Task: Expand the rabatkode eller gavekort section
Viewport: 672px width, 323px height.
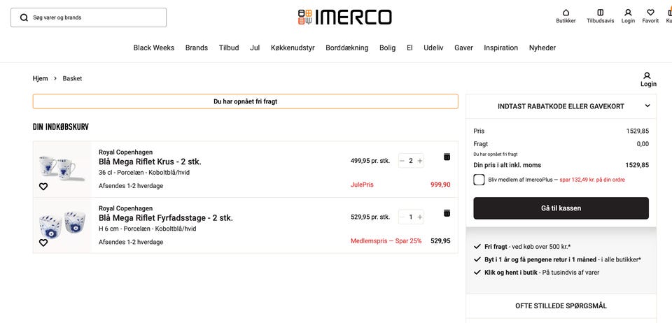Action: click(647, 106)
